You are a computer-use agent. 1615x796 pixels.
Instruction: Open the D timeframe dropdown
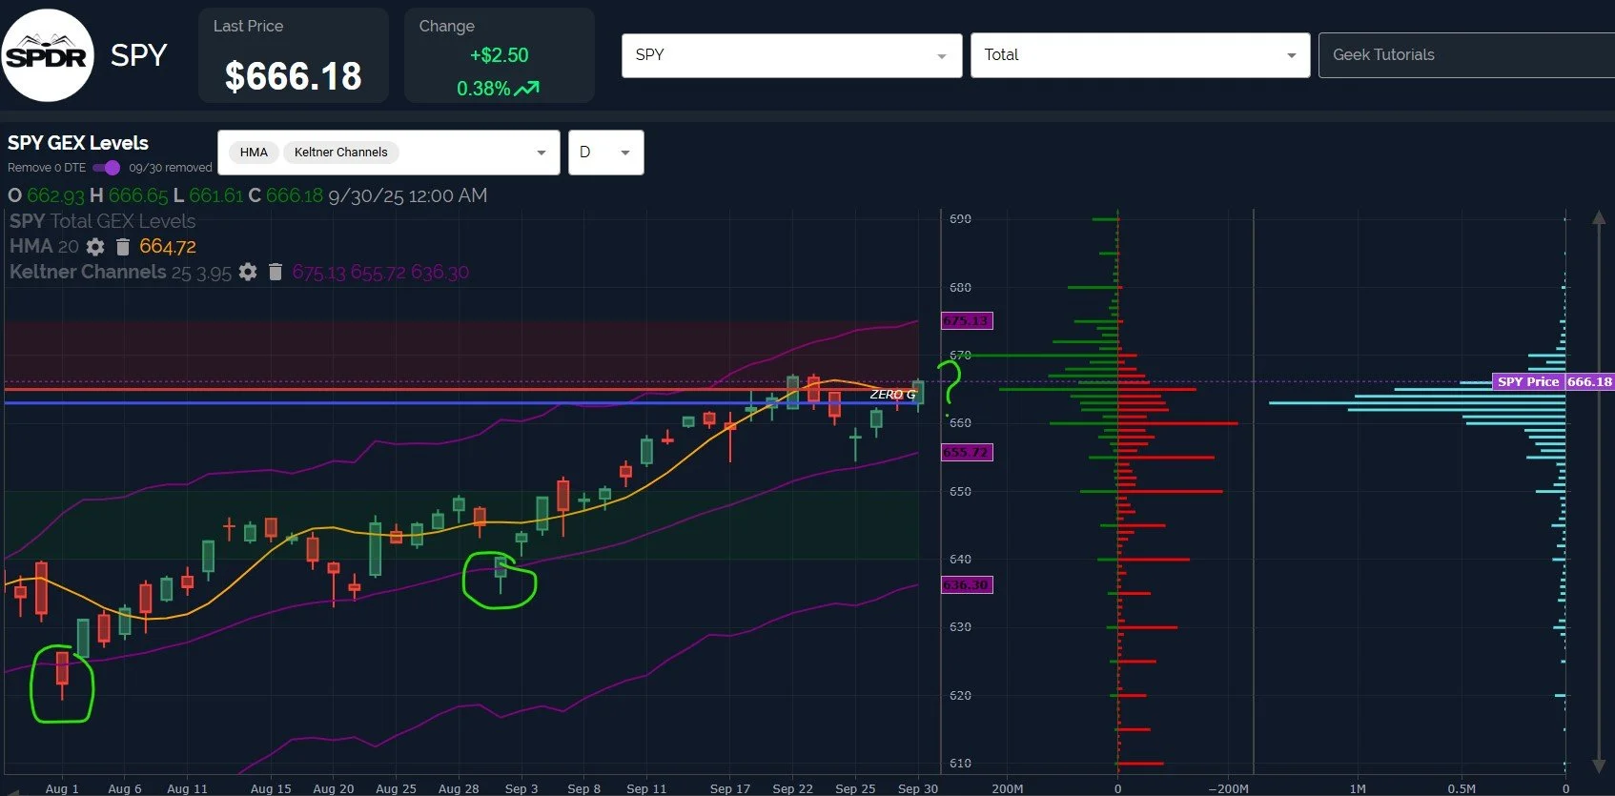coord(606,153)
